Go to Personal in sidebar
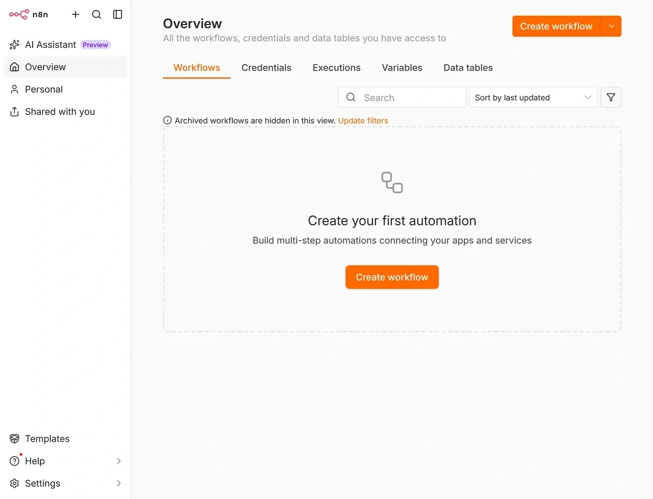The height and width of the screenshot is (499, 653). 65,89
